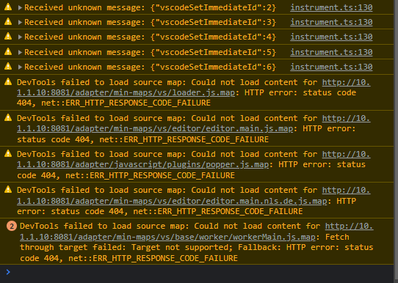Open the workerMain.js.map URL

[167, 237]
